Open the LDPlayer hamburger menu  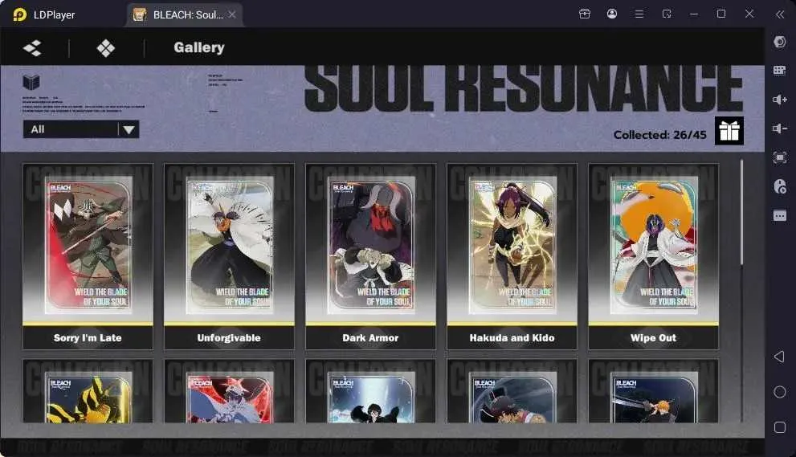coord(639,14)
